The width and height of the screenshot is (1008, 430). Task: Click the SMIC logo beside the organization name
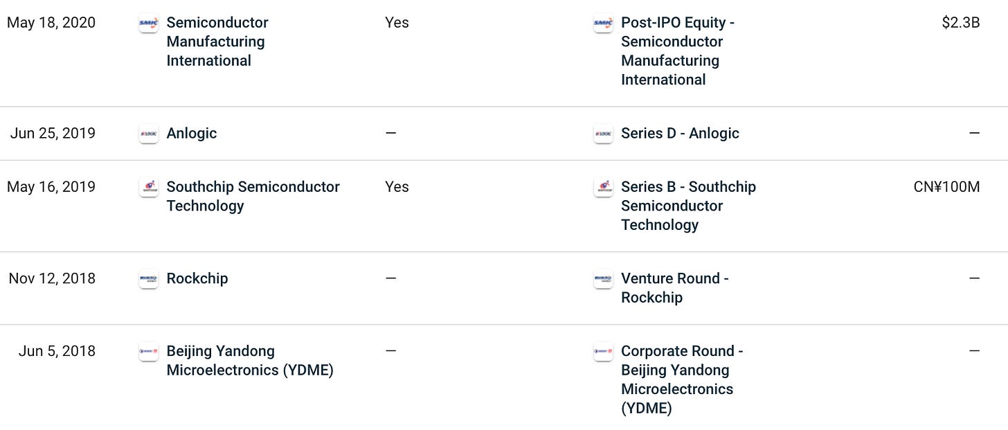pos(149,23)
